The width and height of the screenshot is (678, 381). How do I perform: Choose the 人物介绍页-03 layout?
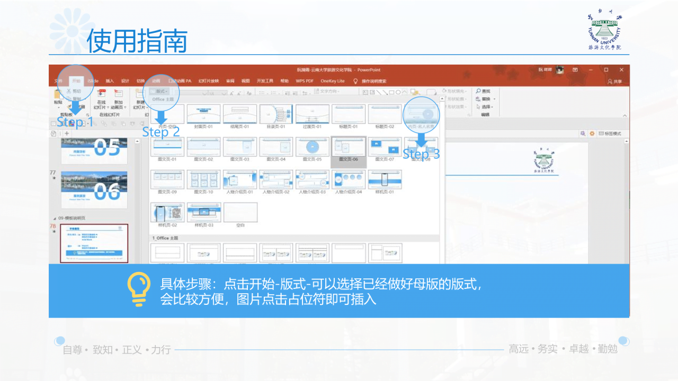313,182
